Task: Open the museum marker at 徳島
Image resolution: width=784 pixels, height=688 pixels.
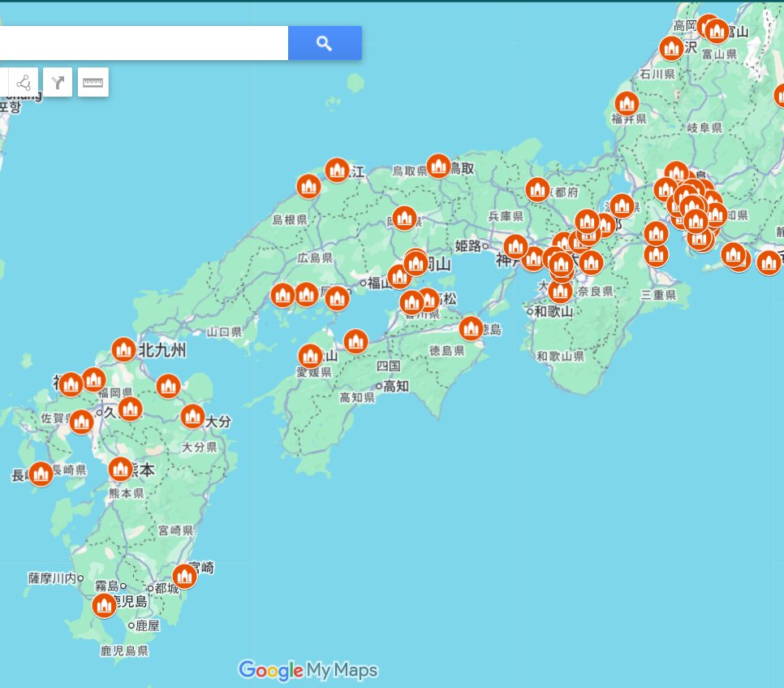Action: pos(471,328)
